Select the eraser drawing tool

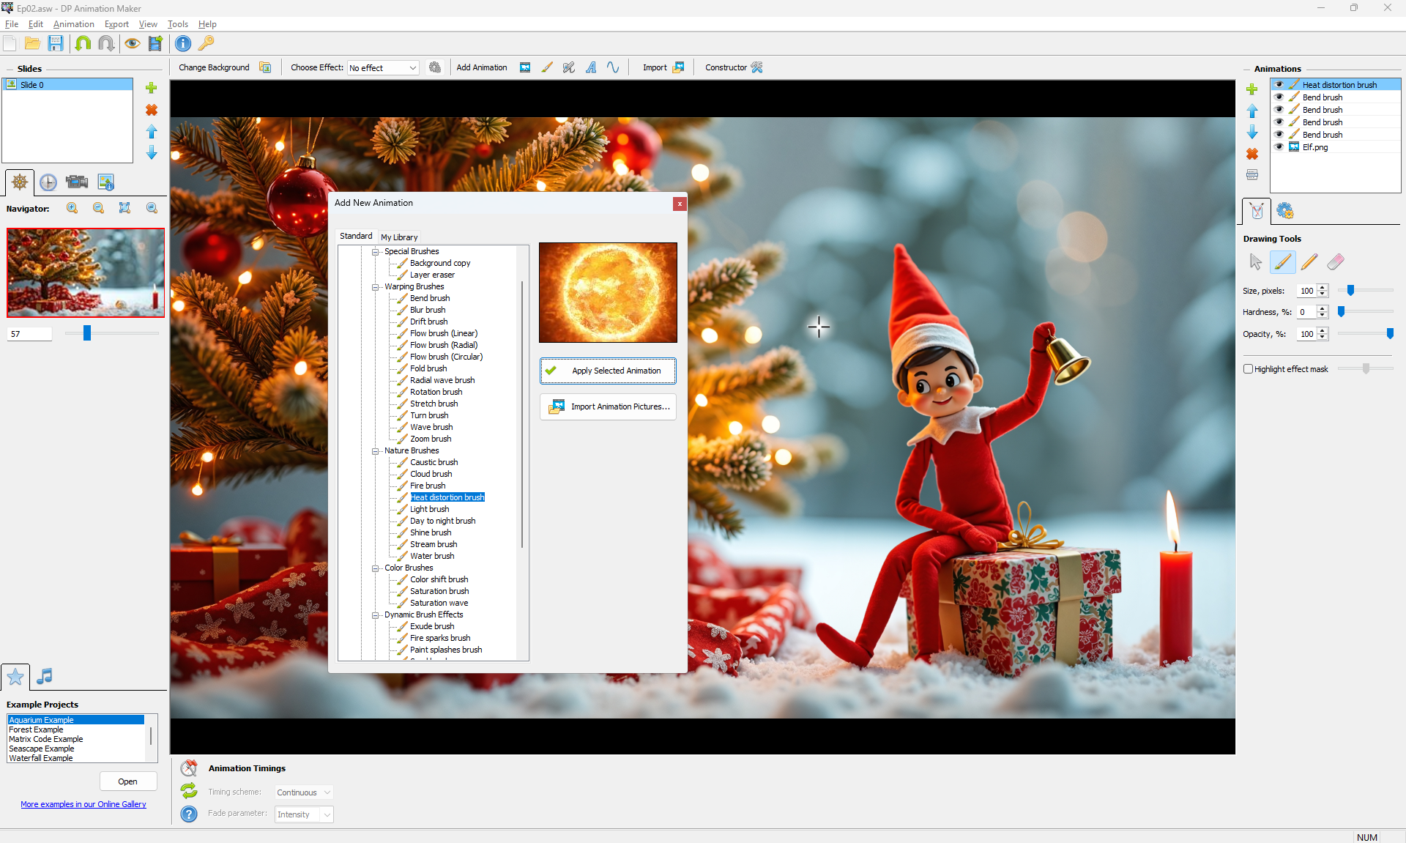[1335, 262]
